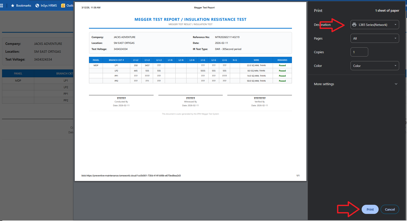
Task: Click the Color dropdown arrow
Action: (395, 66)
